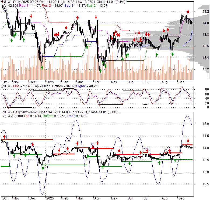Click red sell arrow above September bars, bottom chart
The image size is (210, 200).
click(188, 141)
